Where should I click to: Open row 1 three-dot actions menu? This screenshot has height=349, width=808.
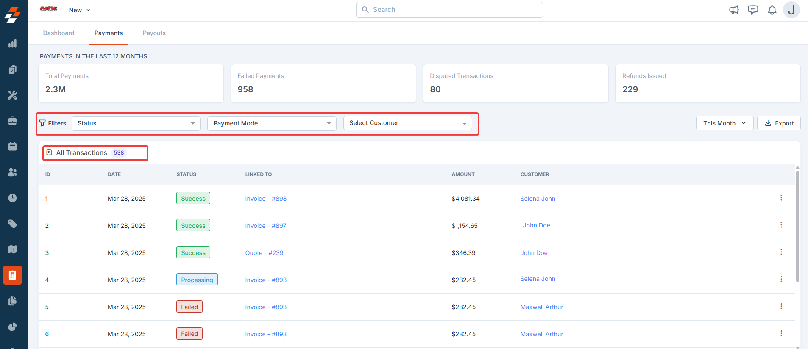tap(781, 198)
